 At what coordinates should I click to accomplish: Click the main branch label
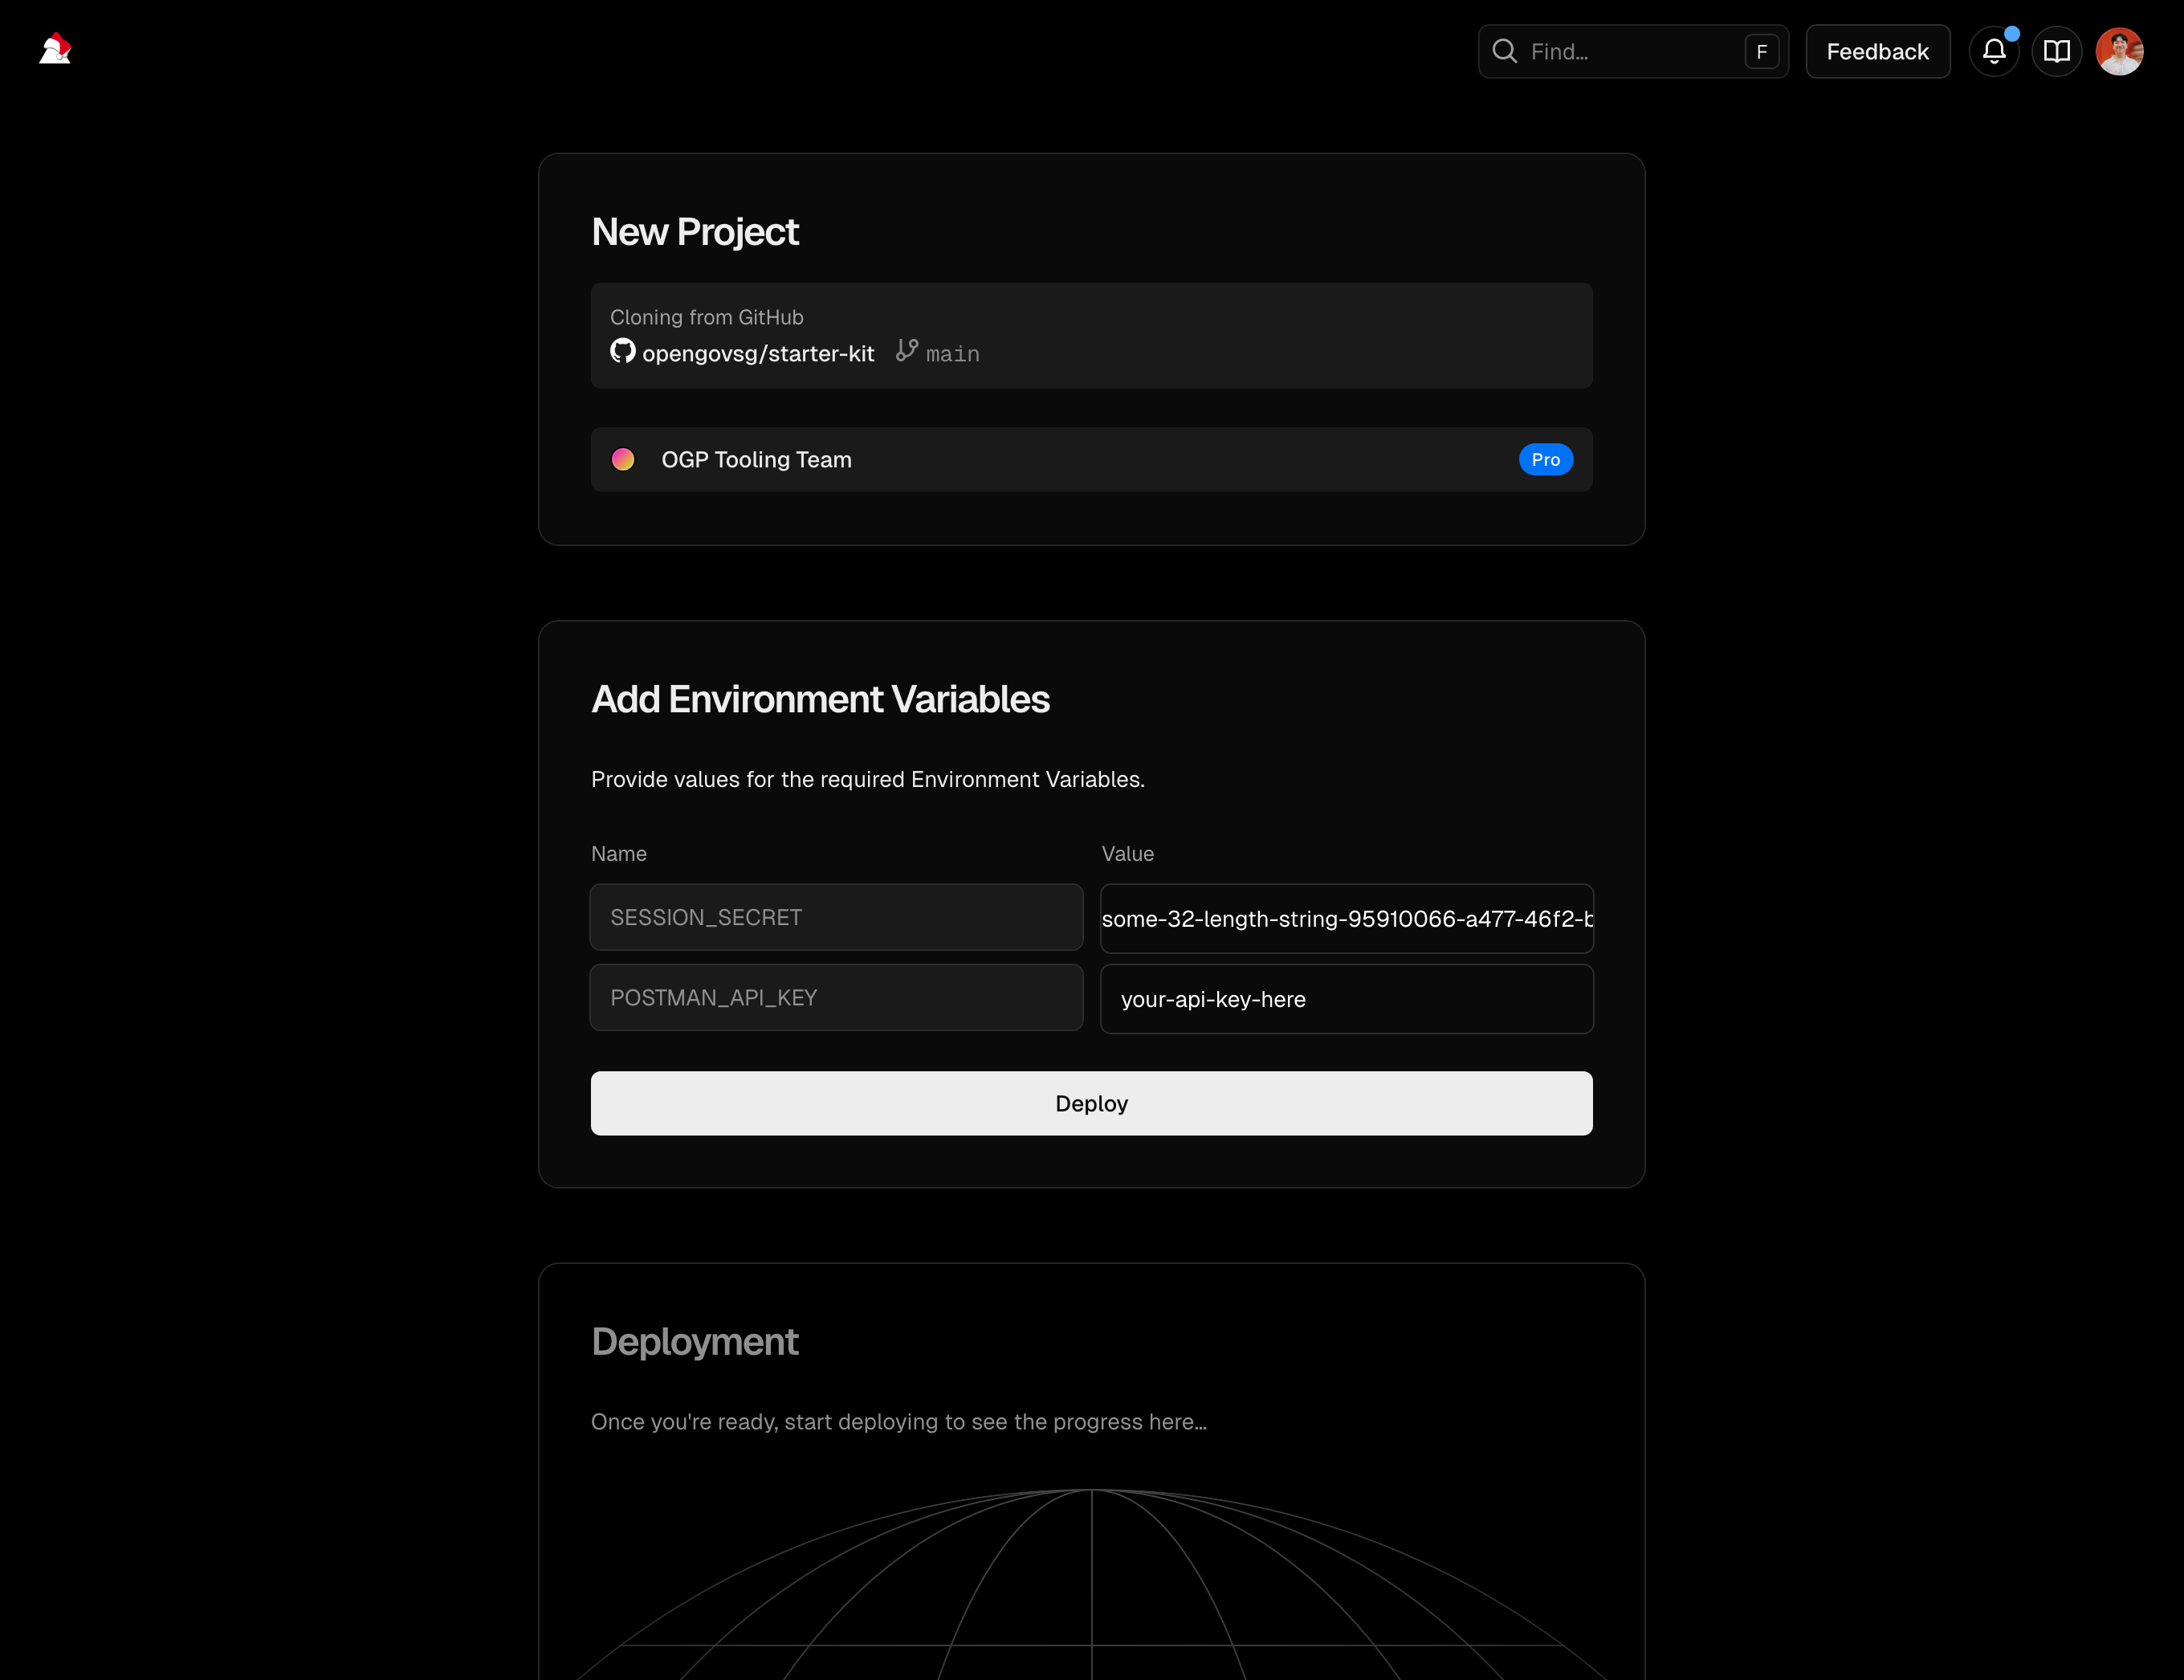pyautogui.click(x=952, y=354)
